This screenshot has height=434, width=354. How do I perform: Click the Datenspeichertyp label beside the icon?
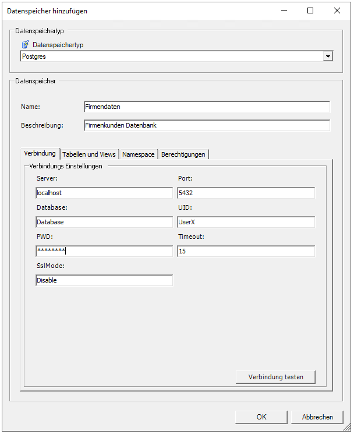coord(58,45)
